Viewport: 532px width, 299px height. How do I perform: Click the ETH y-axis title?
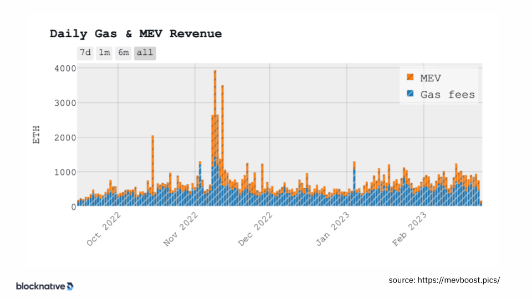[37, 135]
